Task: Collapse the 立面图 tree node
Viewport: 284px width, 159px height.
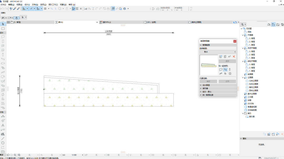Action: (243, 77)
